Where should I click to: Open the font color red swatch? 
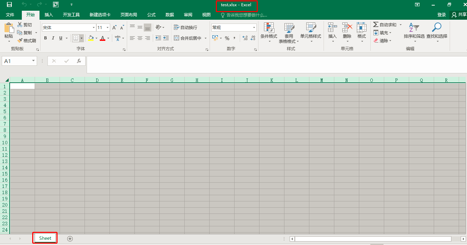click(103, 38)
